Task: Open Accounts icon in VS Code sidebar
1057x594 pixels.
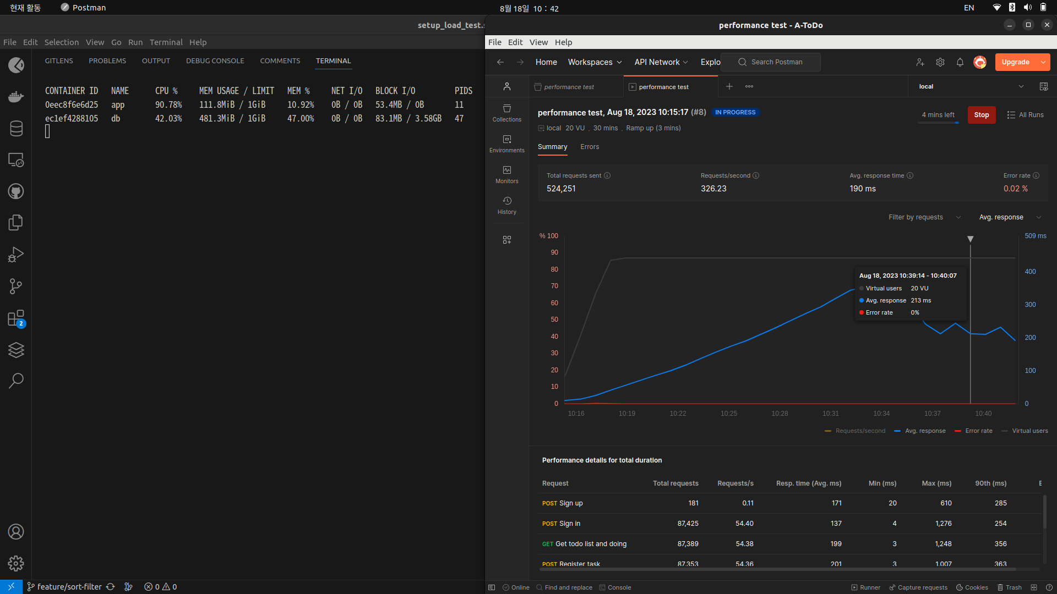Action: click(x=16, y=532)
